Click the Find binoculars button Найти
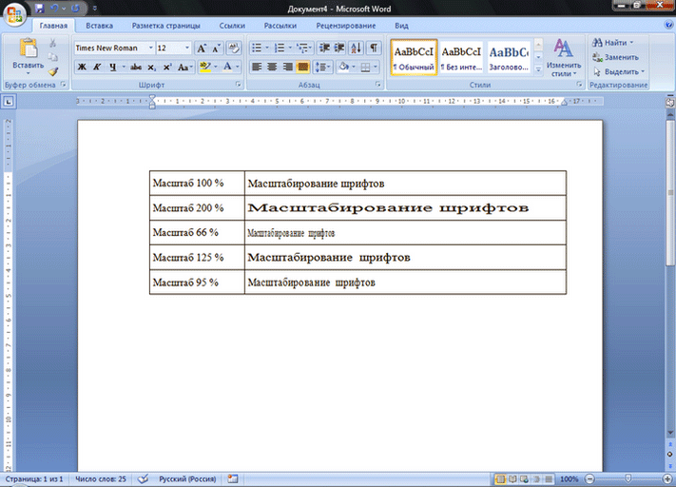 pos(612,42)
